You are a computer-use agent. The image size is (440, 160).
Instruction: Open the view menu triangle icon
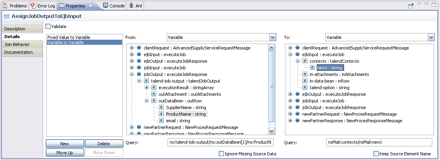click(419, 4)
